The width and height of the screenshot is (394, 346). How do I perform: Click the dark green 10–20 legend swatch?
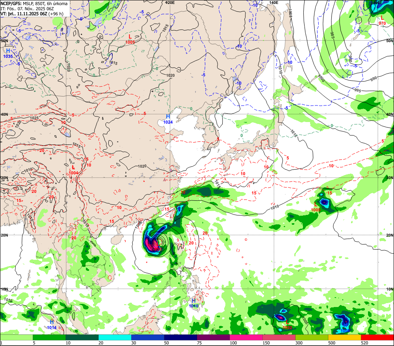click(x=82, y=337)
